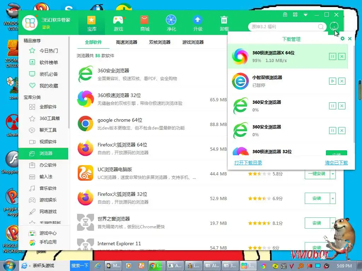The height and width of the screenshot is (271, 362).
Task: Click the download manager arrow icon
Action: pos(334,26)
